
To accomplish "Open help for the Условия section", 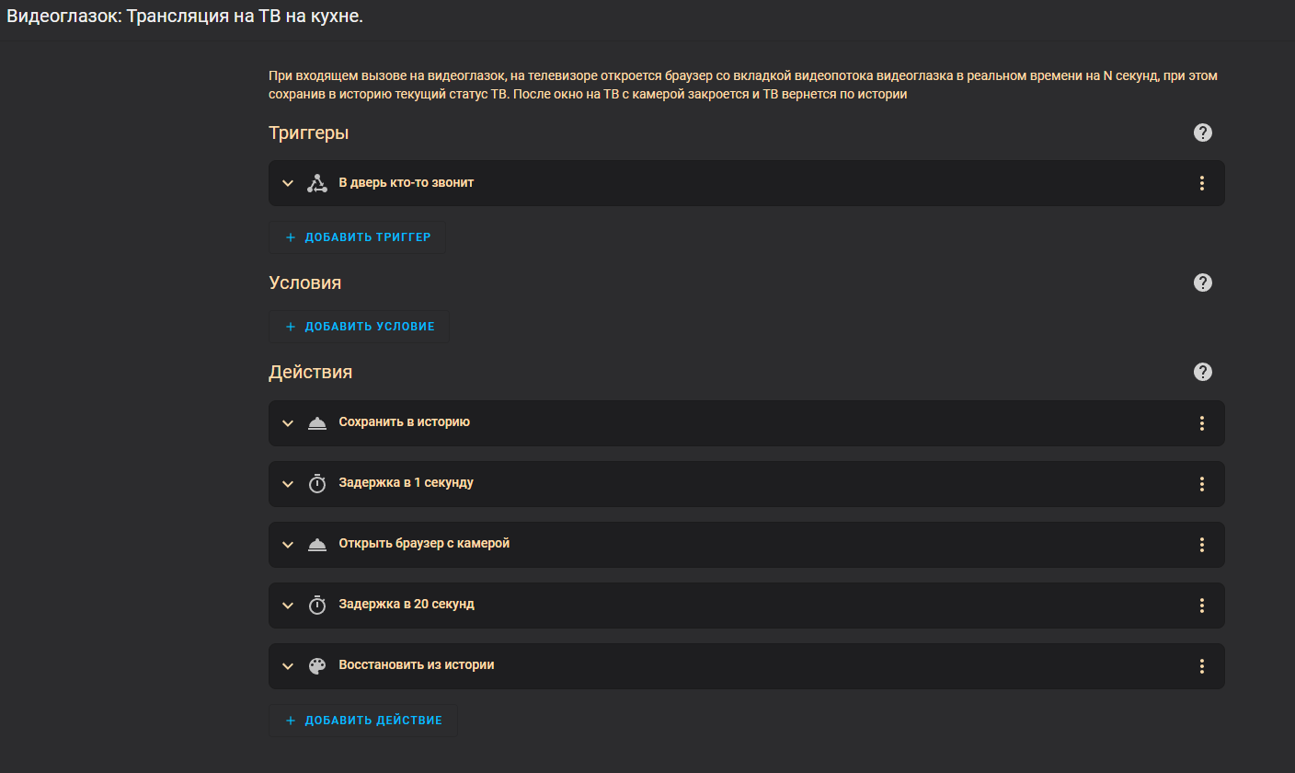I will pyautogui.click(x=1202, y=283).
